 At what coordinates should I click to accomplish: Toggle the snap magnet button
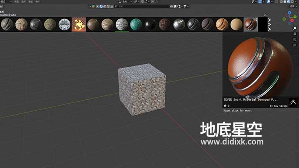coord(142,2)
